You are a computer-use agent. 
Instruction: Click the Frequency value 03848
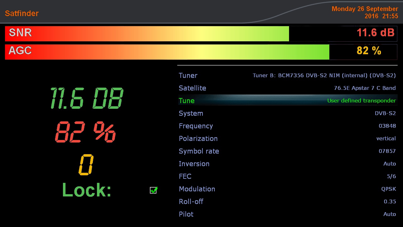coord(387,126)
